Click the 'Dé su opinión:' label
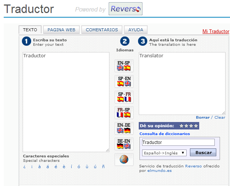The image size is (230, 186). pos(157,126)
